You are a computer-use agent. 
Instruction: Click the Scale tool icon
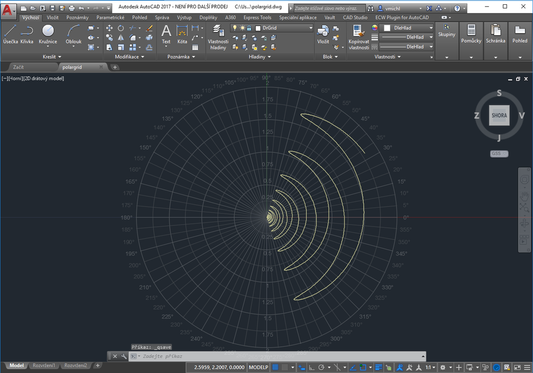[121, 47]
